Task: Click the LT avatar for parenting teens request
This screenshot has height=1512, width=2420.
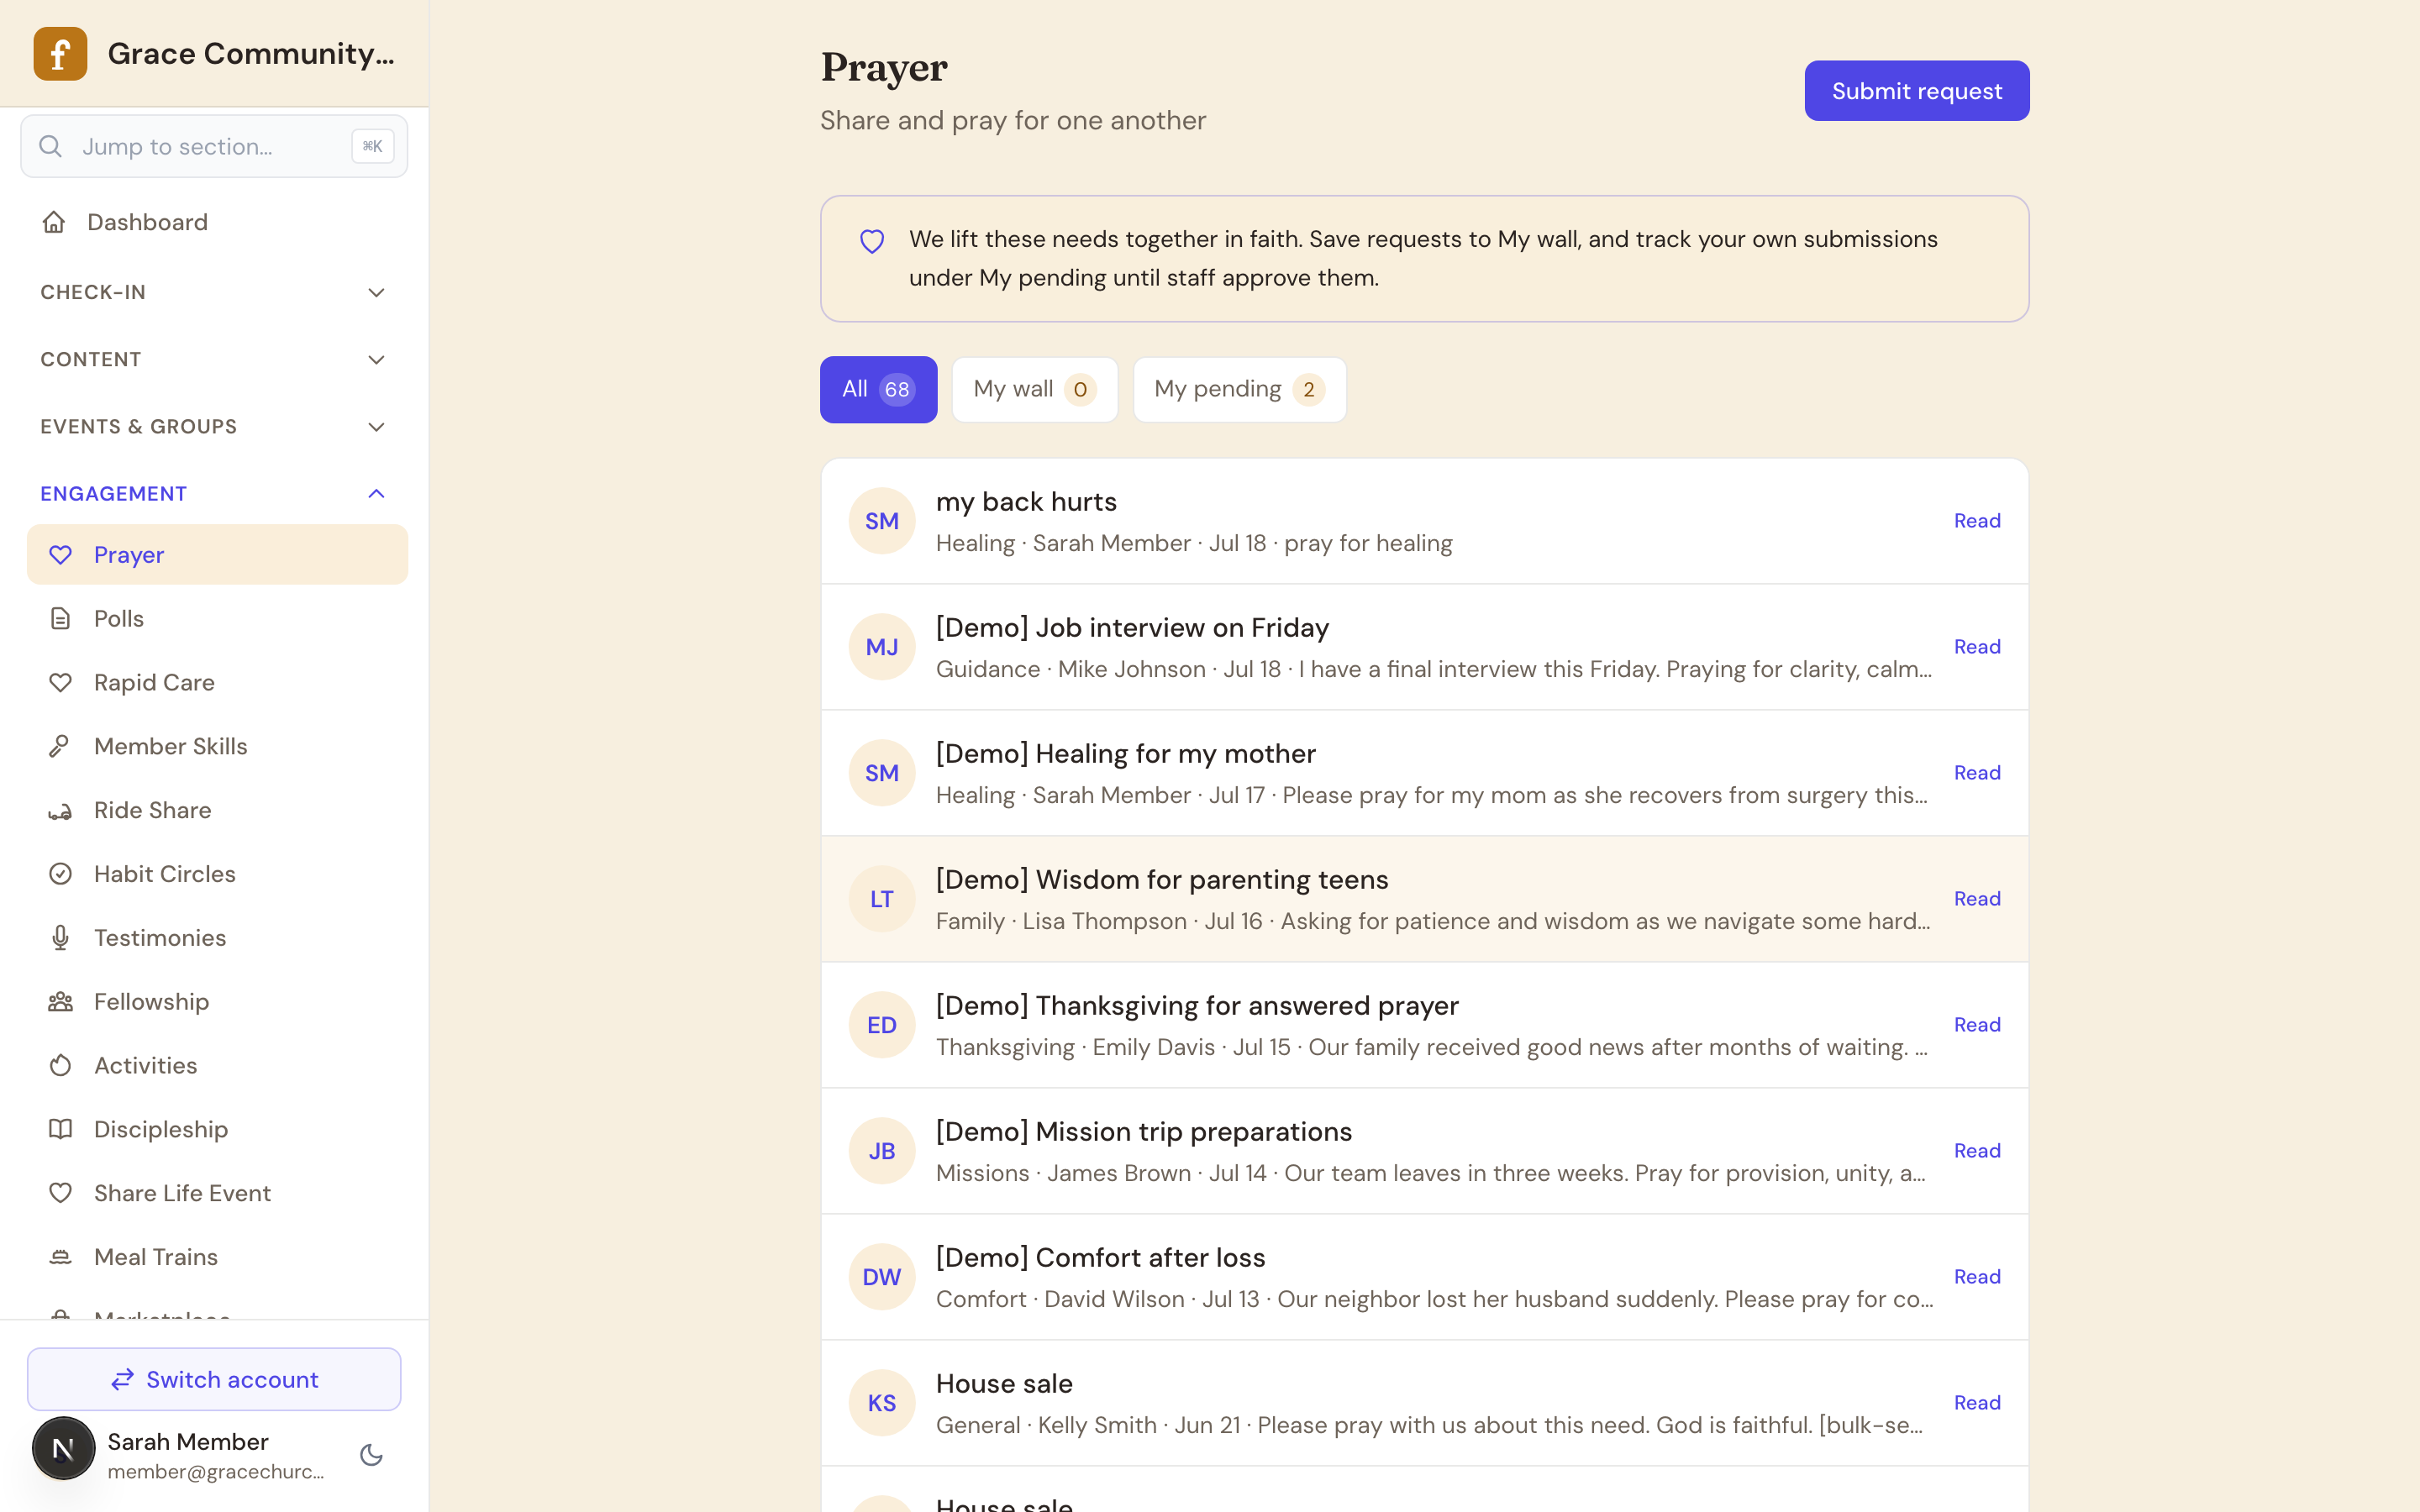Action: [x=882, y=899]
